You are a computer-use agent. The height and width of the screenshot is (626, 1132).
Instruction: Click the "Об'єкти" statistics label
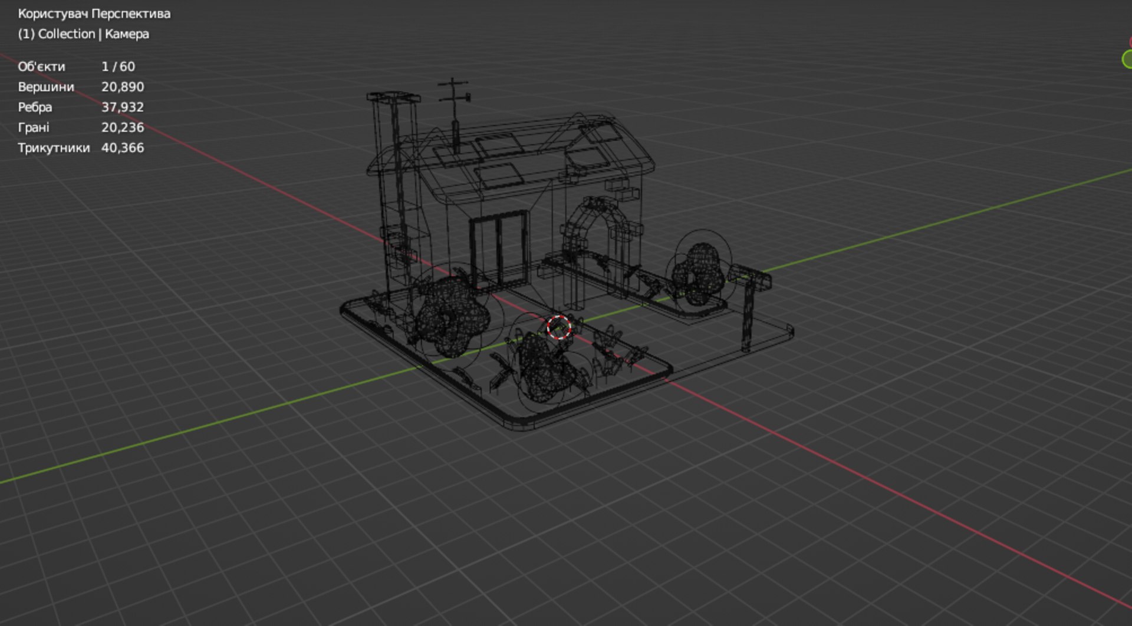click(x=41, y=67)
